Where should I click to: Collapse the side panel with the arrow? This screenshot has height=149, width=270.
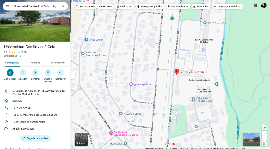(x=73, y=75)
